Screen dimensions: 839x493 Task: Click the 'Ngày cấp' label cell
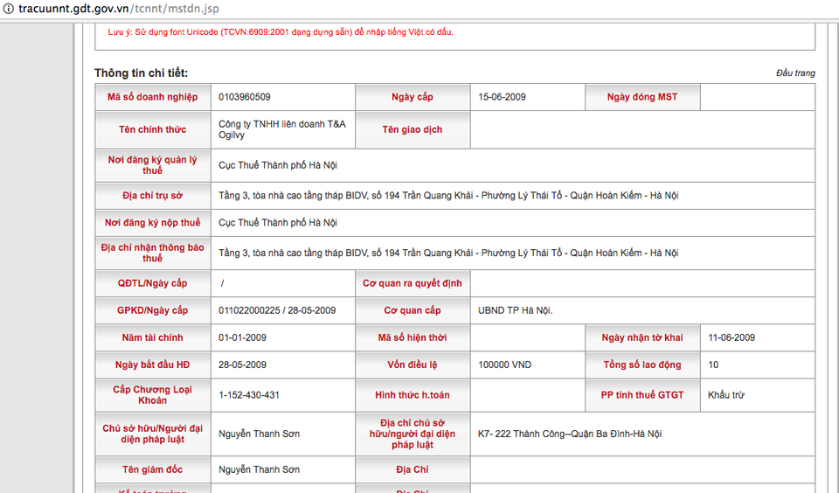(412, 97)
